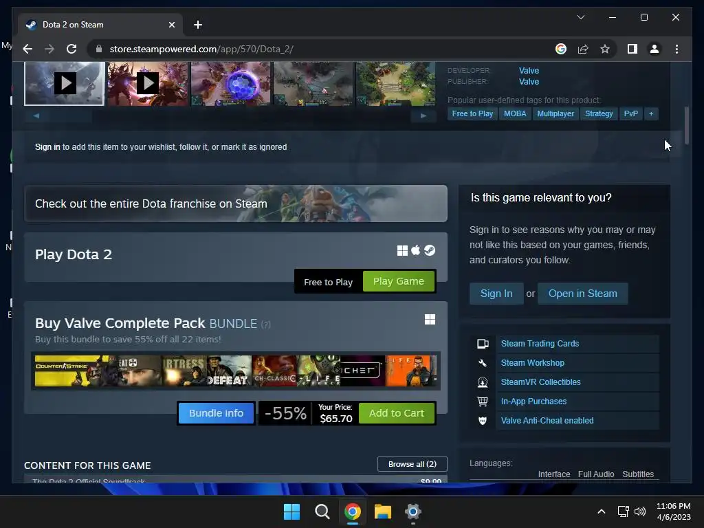
Task: Select the PvP tag
Action: point(631,113)
